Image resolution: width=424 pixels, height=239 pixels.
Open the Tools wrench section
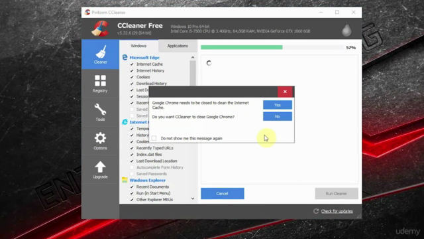100,112
